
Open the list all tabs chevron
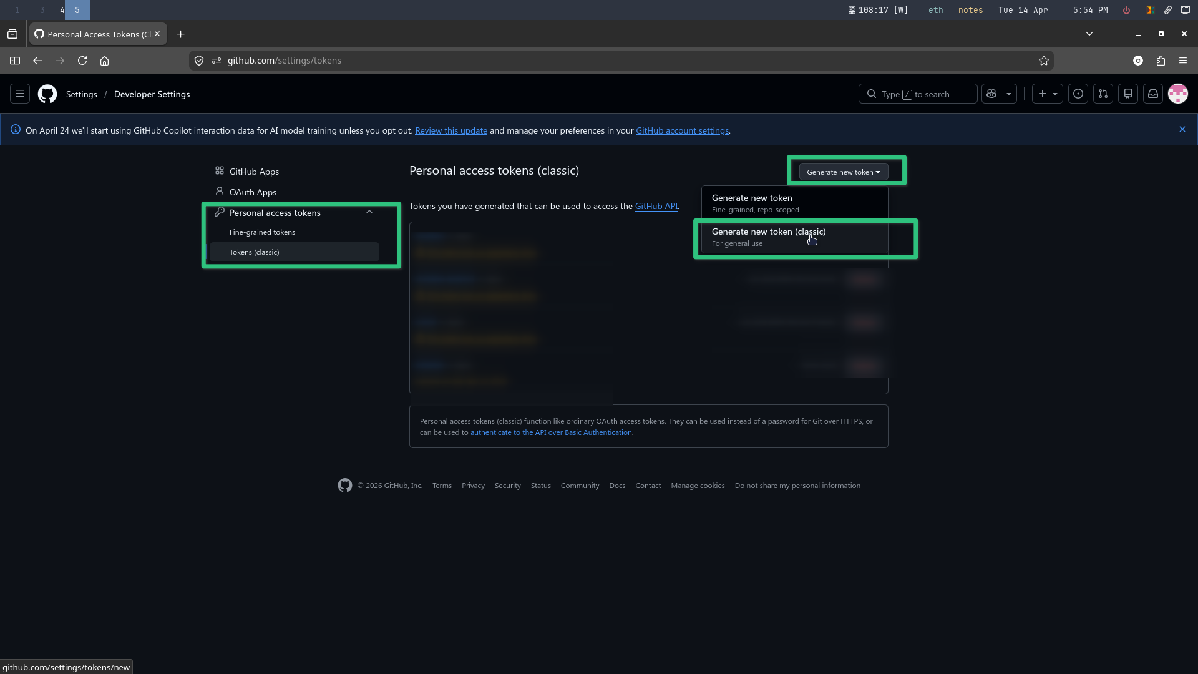click(x=1089, y=34)
